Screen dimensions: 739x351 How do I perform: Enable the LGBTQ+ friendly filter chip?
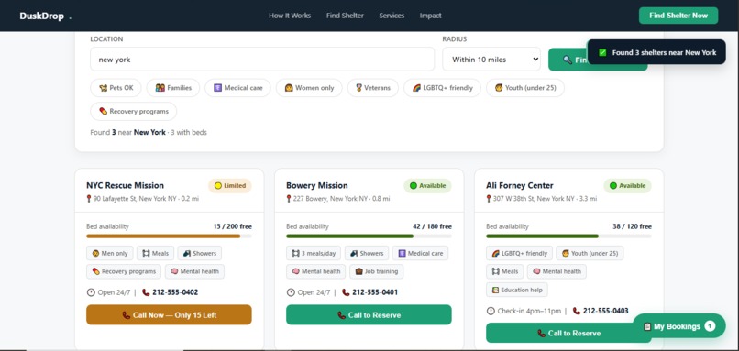[442, 88]
